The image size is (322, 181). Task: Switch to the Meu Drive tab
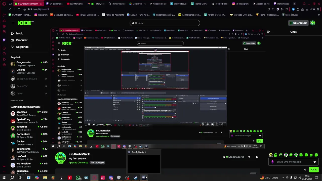pyautogui.click(x=137, y=4)
